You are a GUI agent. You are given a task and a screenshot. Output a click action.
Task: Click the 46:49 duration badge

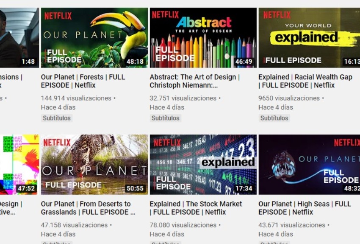[x=244, y=62]
